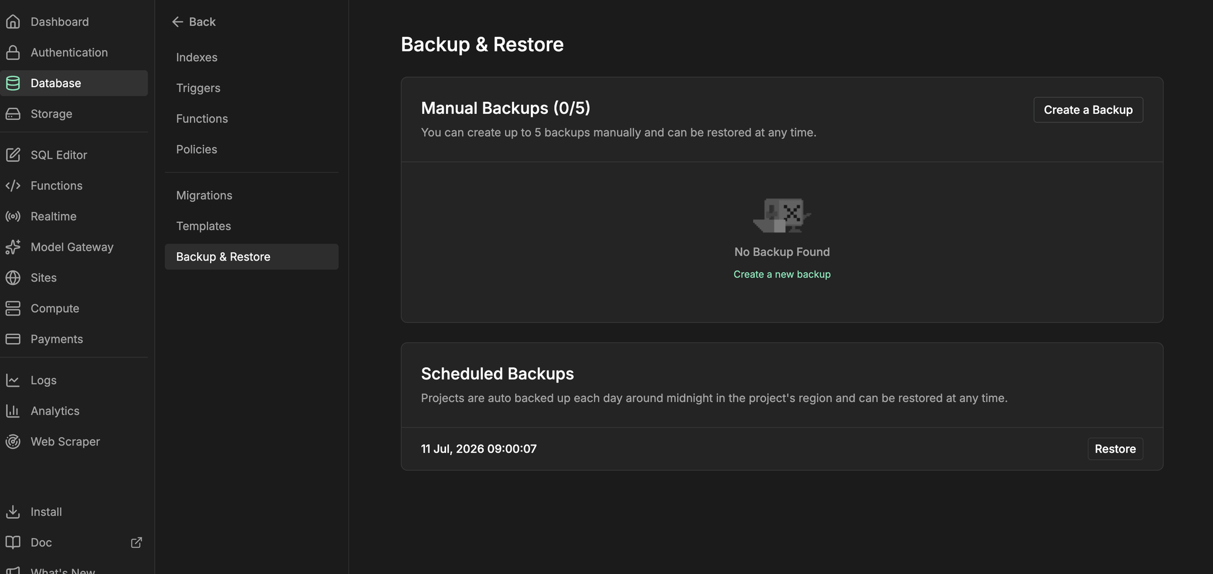Click the Create a Backup button

coord(1088,110)
